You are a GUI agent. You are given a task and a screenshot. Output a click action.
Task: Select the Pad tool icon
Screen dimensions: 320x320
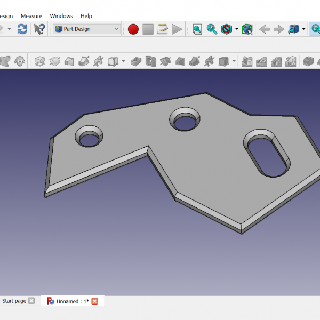pyautogui.click(x=39, y=61)
